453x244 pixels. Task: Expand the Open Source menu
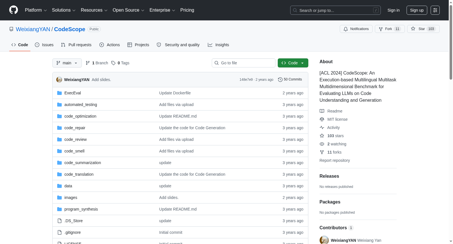point(129,10)
